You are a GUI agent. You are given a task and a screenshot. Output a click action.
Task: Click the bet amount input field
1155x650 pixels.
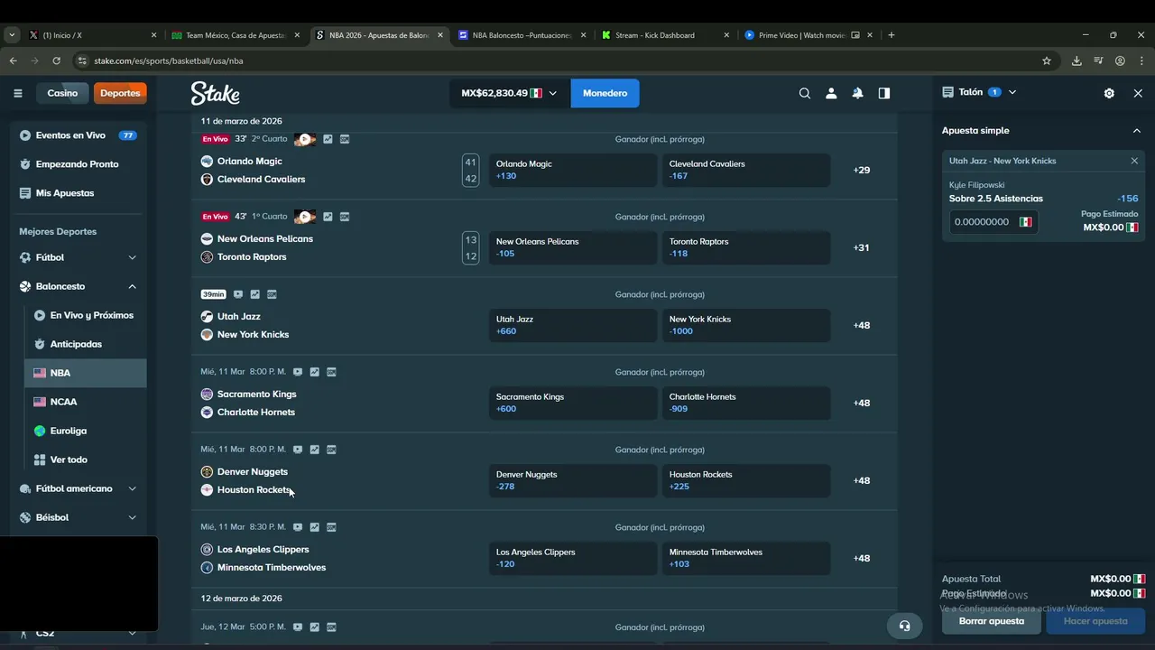[993, 222]
